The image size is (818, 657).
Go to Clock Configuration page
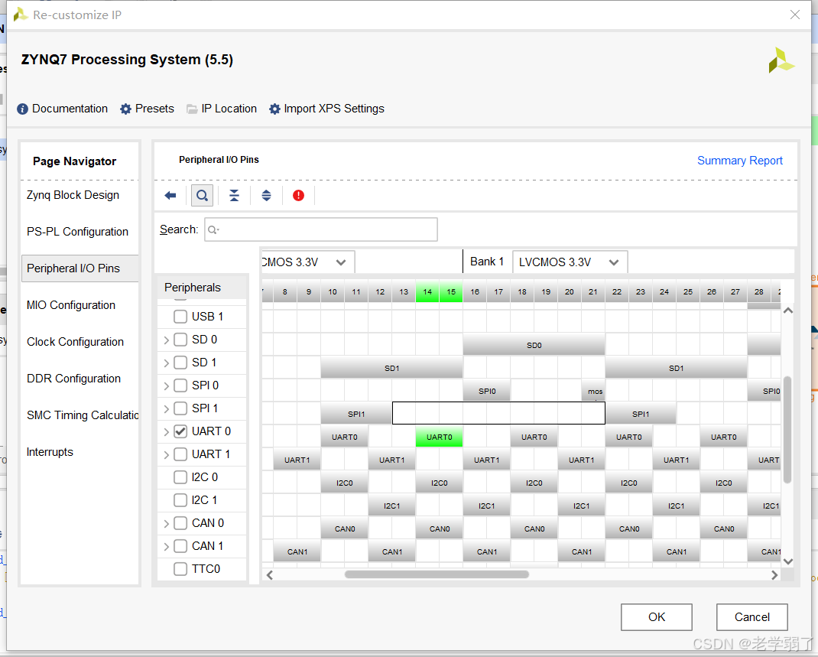coord(75,342)
